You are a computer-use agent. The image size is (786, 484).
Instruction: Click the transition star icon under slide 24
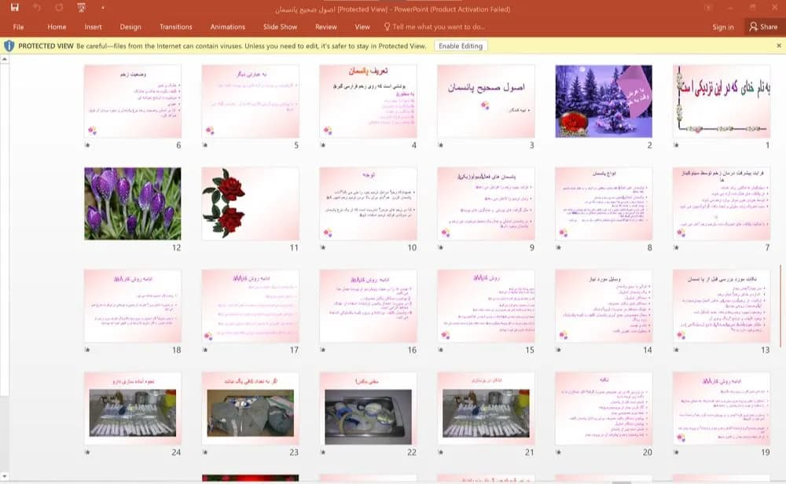pos(87,452)
